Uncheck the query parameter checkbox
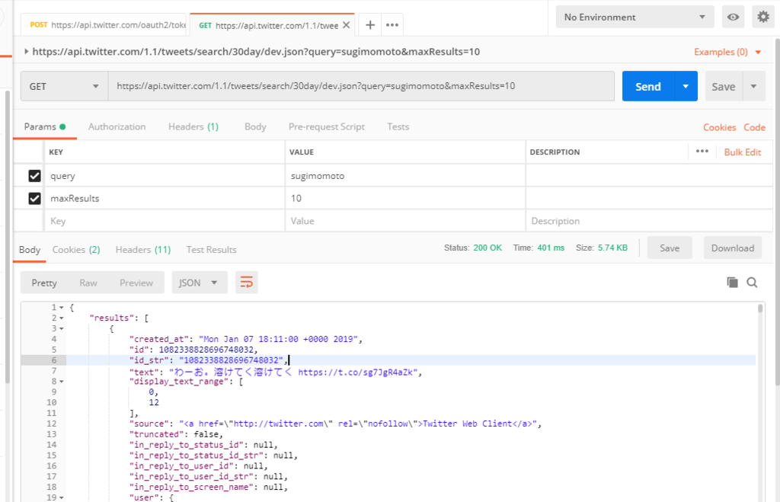Screen dimensions: 780x502 pyautogui.click(x=34, y=176)
